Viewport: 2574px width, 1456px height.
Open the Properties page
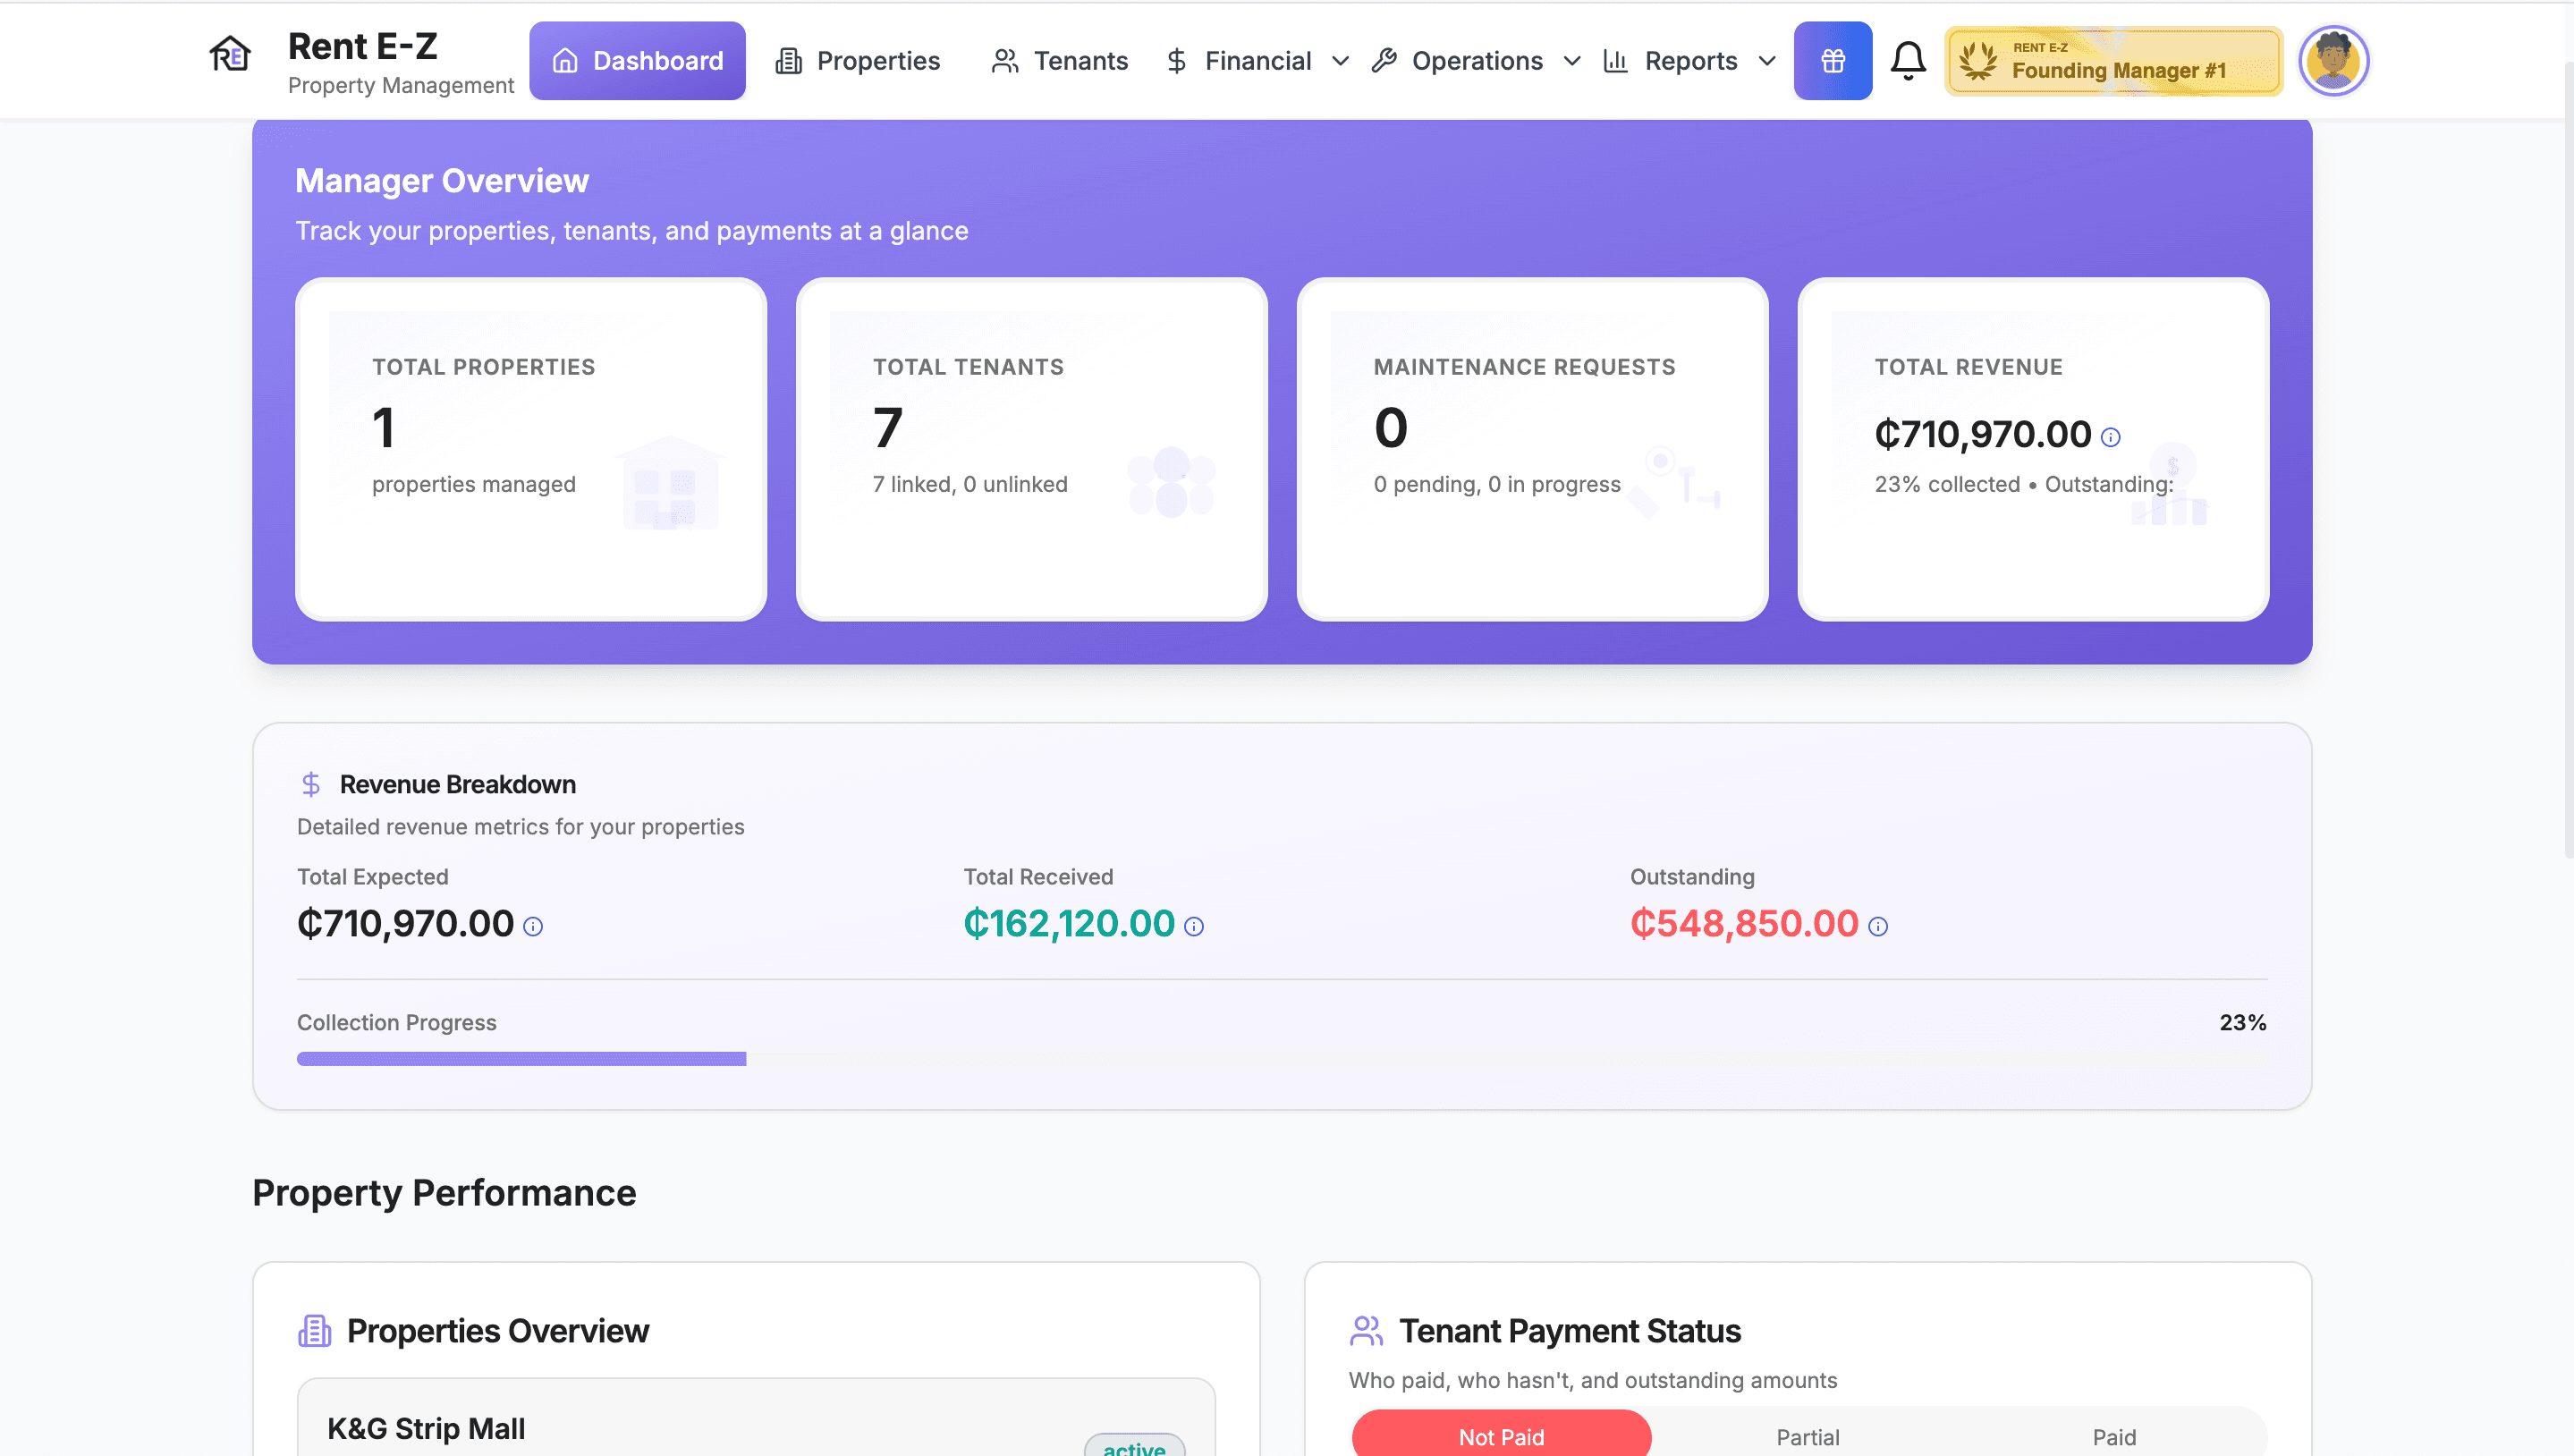[x=857, y=61]
